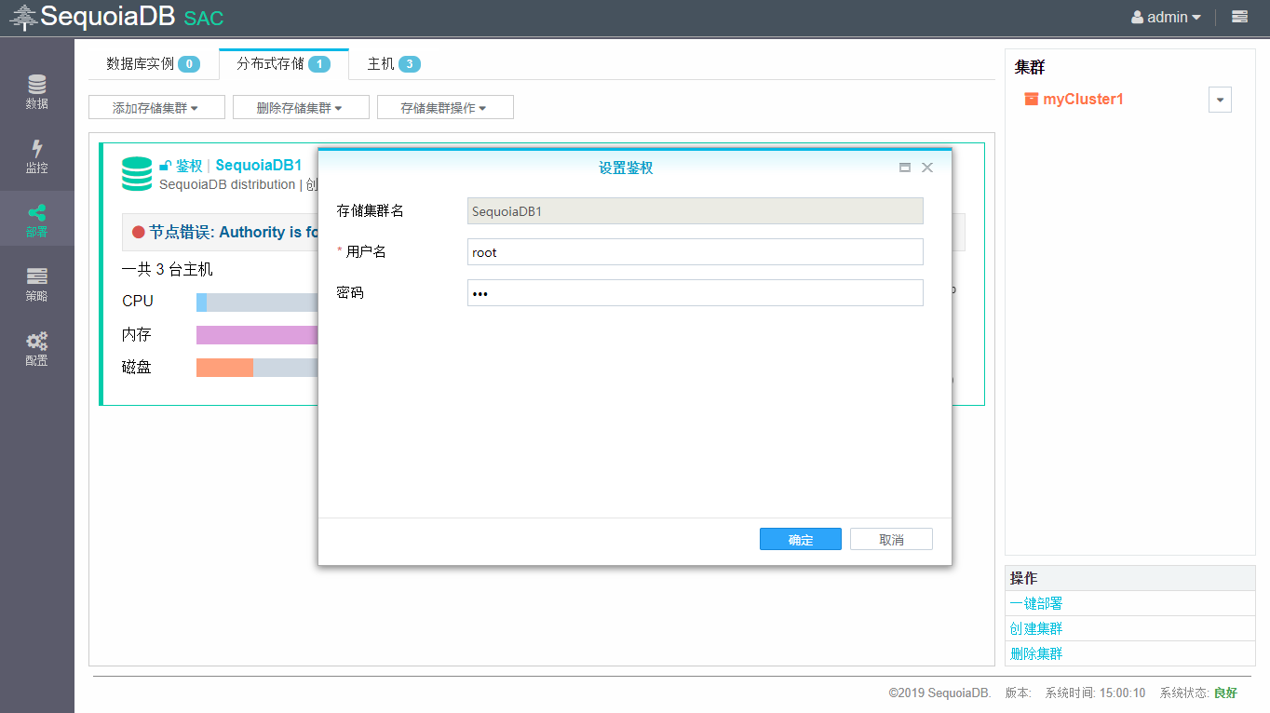The width and height of the screenshot is (1270, 713).
Task: Open the 监控 monitoring section
Action: coord(36,156)
